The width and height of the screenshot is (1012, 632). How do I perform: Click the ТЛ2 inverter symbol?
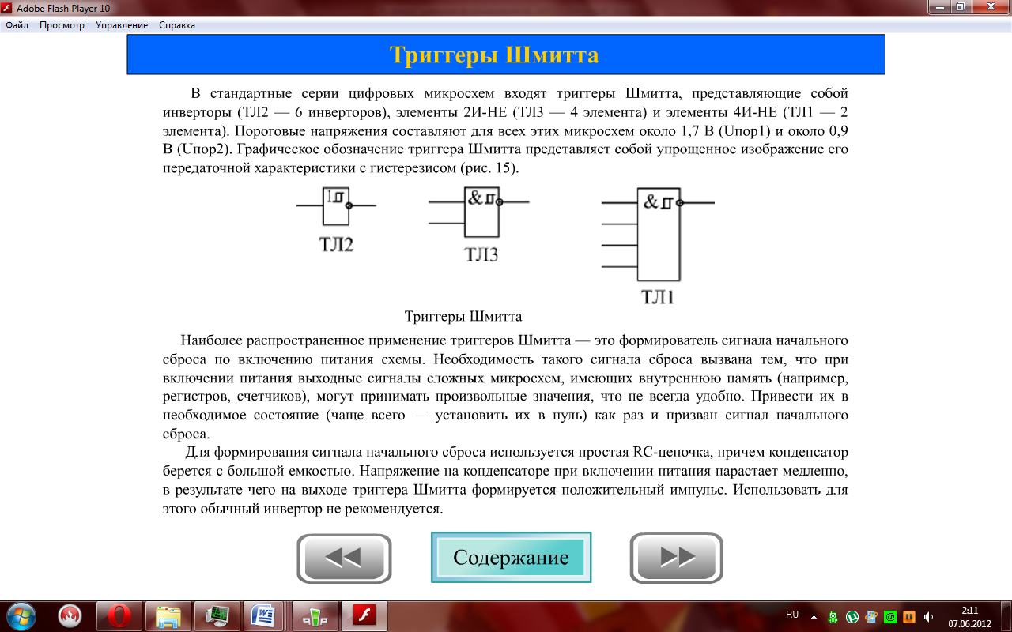point(336,205)
